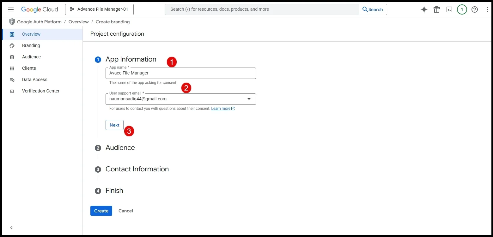
Task: Open the main navigation hamburger menu
Action: [11, 9]
